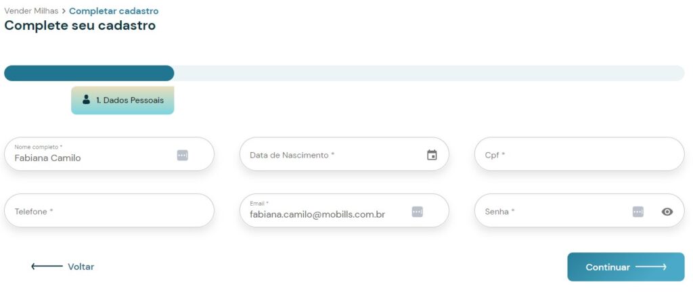Open the calendar picker for Data de Nascimento
The image size is (693, 297).
[432, 155]
